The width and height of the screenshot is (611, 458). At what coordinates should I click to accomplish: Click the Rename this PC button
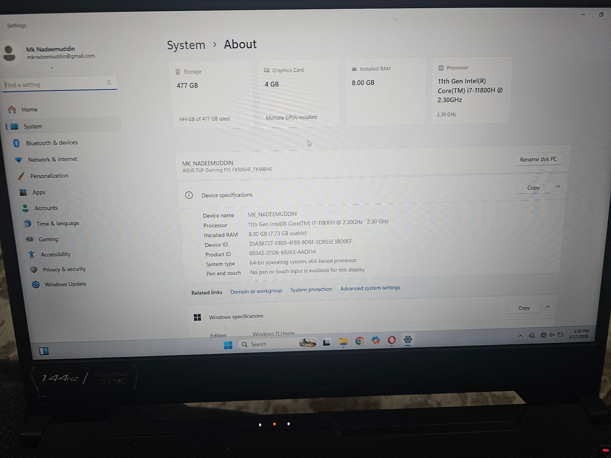(538, 159)
